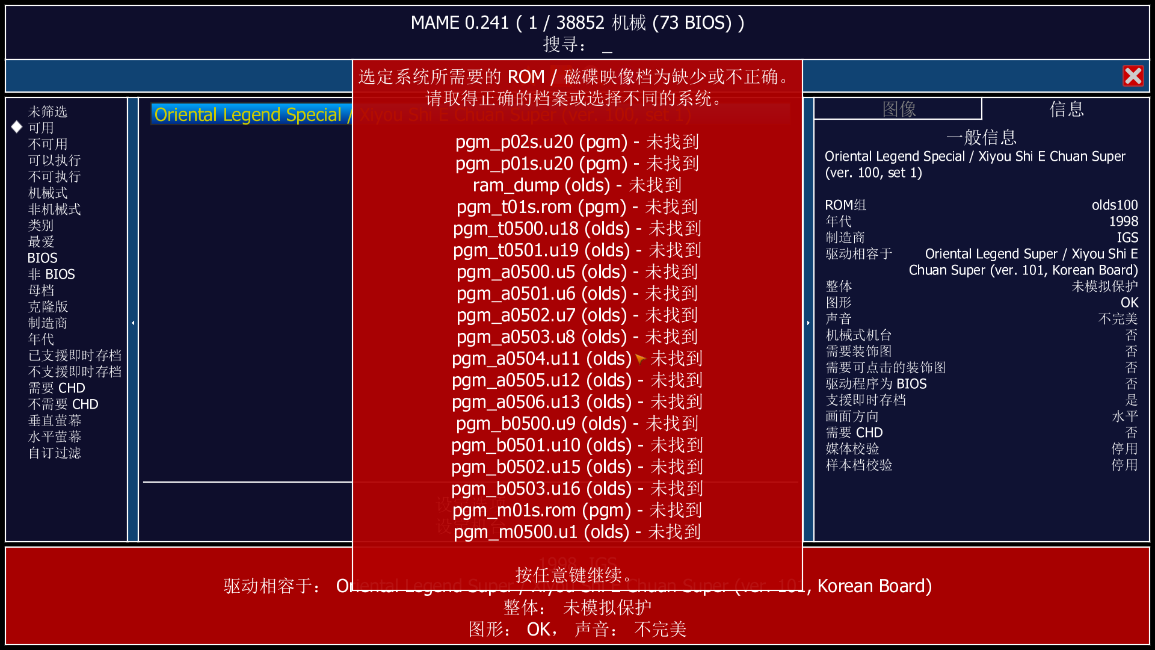1155x650 pixels.
Task: Click the 整体 未模拟保护 info row
Action: coord(982,286)
